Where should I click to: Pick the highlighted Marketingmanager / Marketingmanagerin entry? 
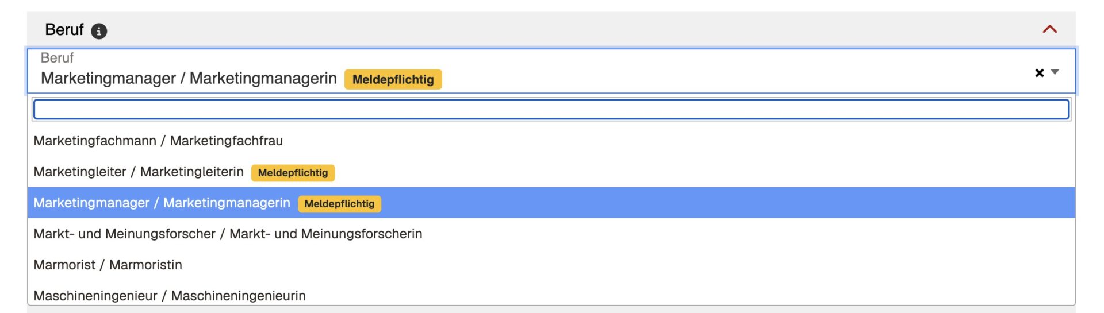click(x=162, y=203)
